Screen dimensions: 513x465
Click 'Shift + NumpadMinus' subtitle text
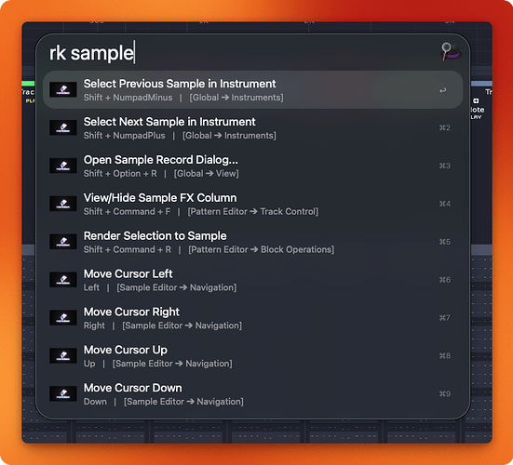[128, 98]
